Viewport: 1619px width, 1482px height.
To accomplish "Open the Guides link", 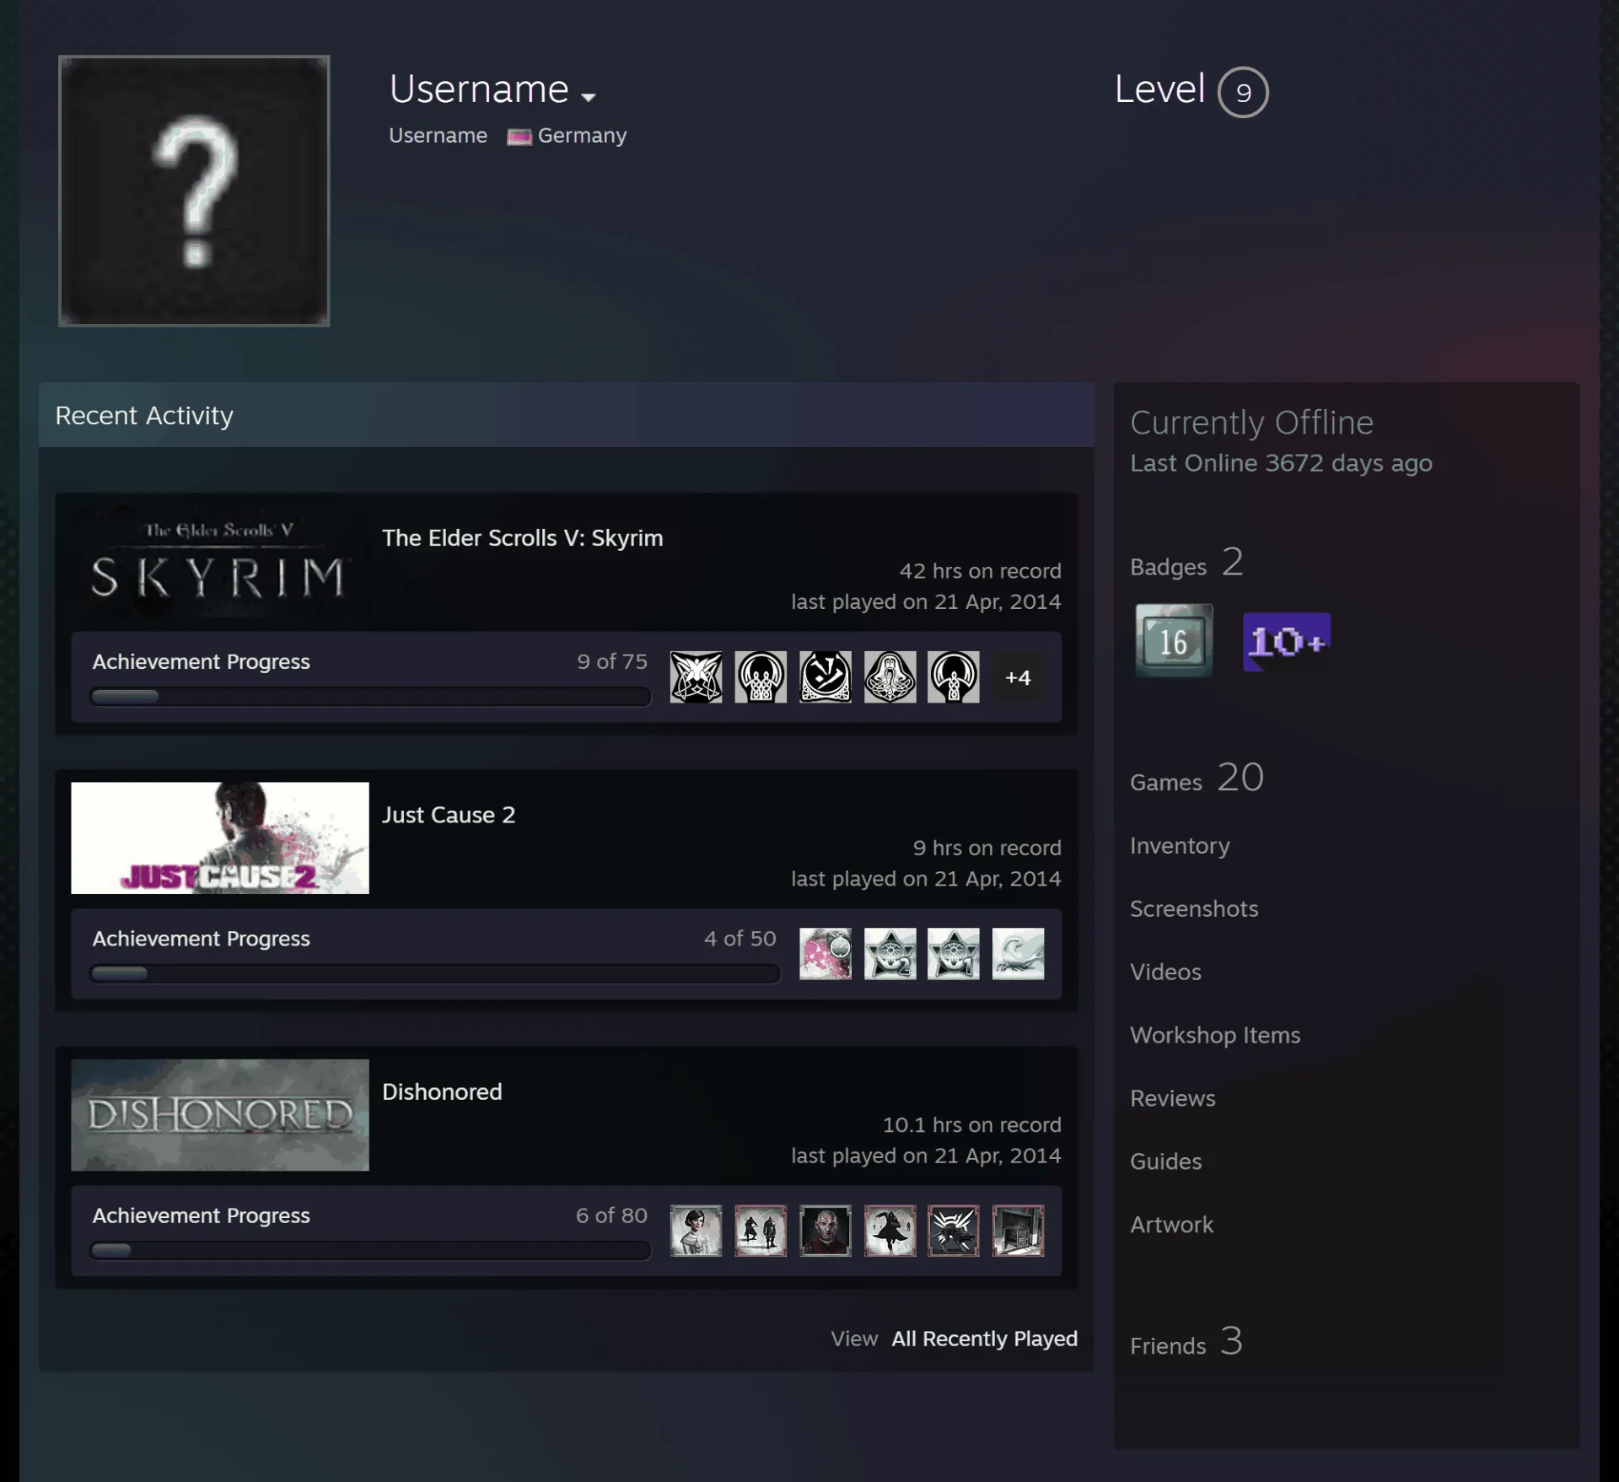I will point(1166,1161).
